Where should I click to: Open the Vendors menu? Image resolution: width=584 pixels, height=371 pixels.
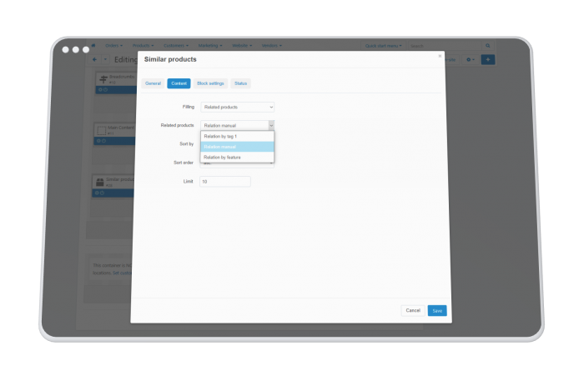click(271, 45)
